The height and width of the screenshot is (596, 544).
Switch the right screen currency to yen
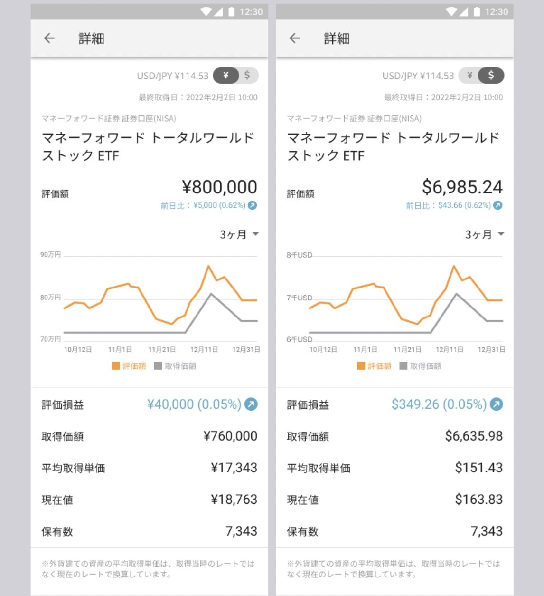(x=469, y=75)
